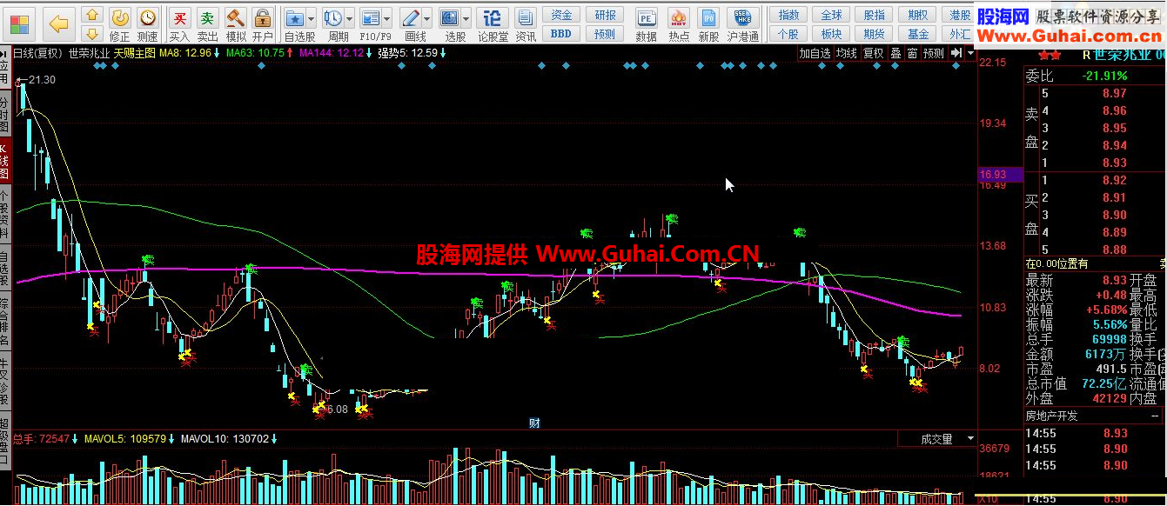The height and width of the screenshot is (506, 1167).
Task: Toggle 窗 multi-window layout
Action: 912,53
